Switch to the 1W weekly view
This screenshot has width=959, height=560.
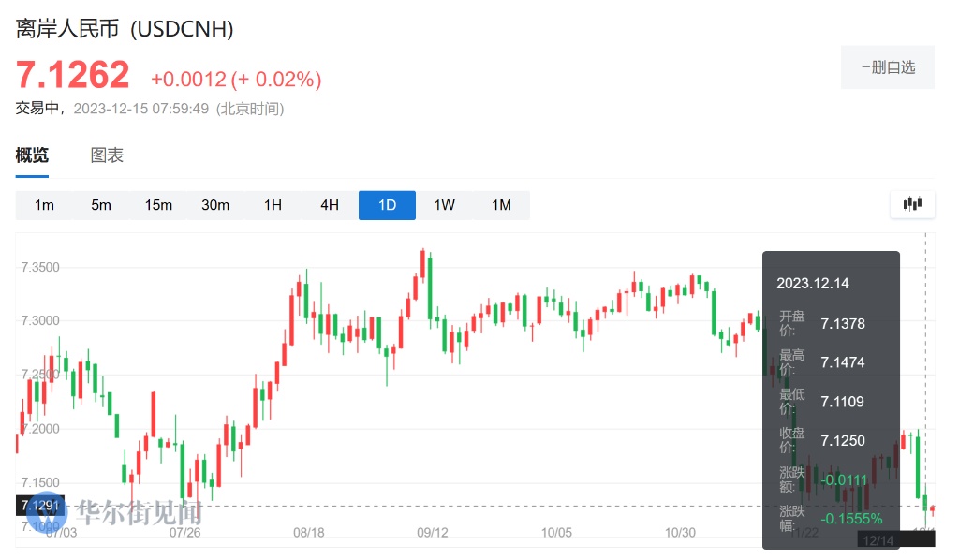[444, 205]
